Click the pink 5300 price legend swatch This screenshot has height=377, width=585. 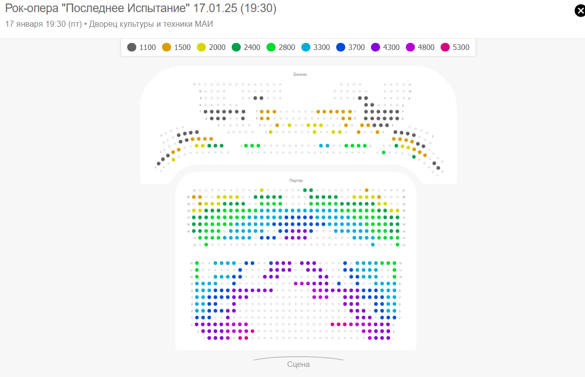click(445, 47)
